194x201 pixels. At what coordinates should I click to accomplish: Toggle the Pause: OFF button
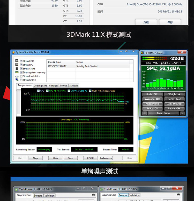click(x=174, y=109)
